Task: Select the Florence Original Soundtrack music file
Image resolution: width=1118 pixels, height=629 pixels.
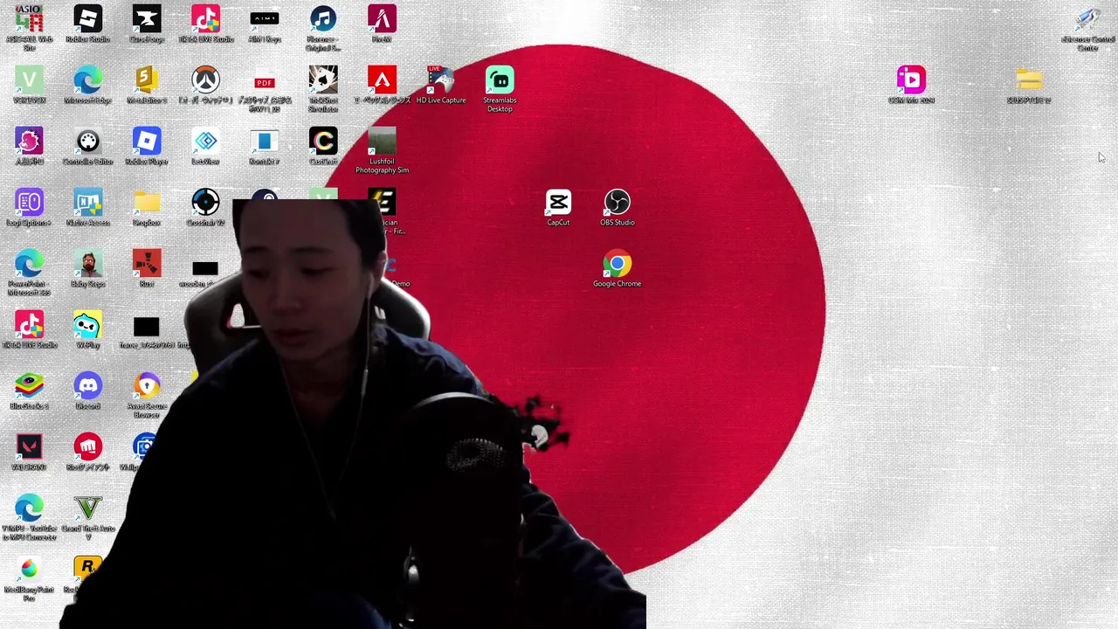Action: (323, 19)
